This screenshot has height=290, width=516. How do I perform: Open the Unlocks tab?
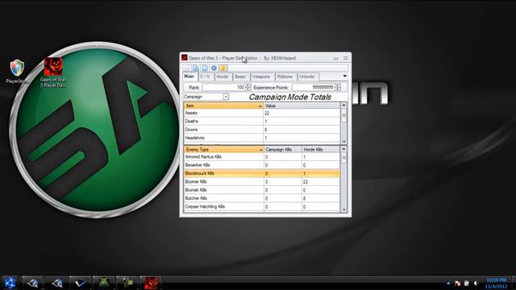click(x=307, y=77)
